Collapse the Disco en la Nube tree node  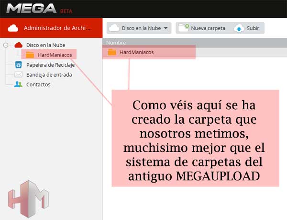pyautogui.click(x=6, y=45)
